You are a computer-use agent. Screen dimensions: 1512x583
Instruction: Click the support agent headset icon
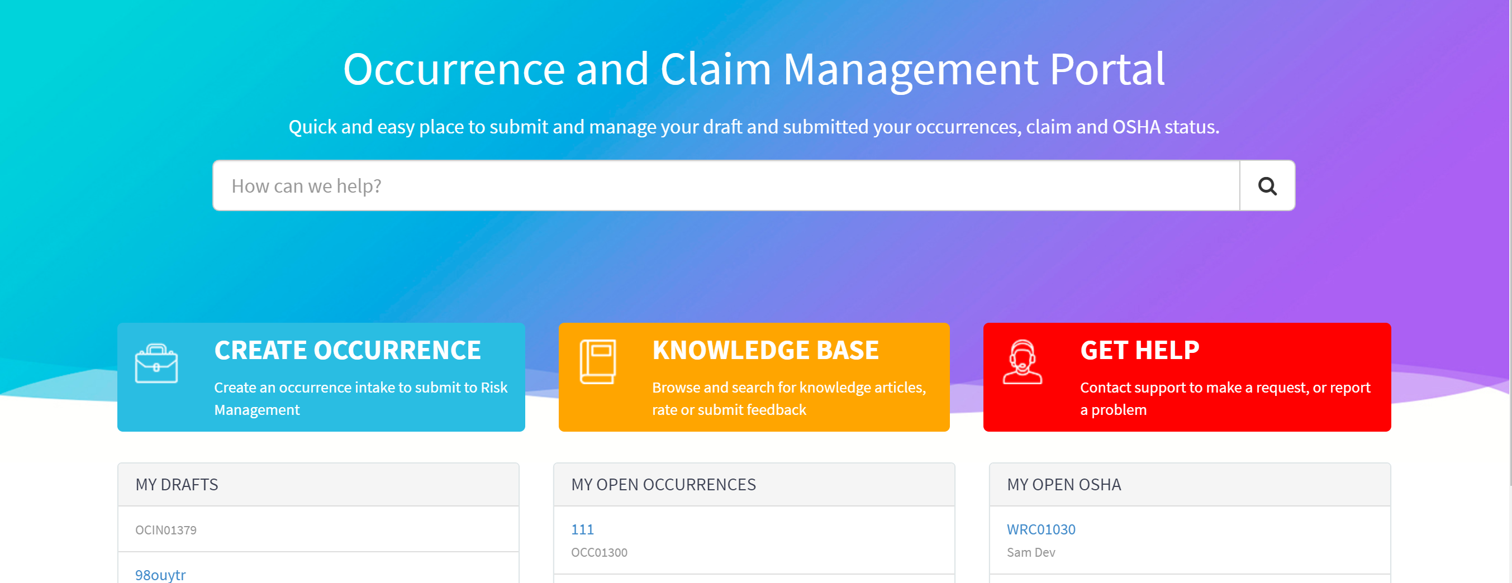[x=1022, y=362]
